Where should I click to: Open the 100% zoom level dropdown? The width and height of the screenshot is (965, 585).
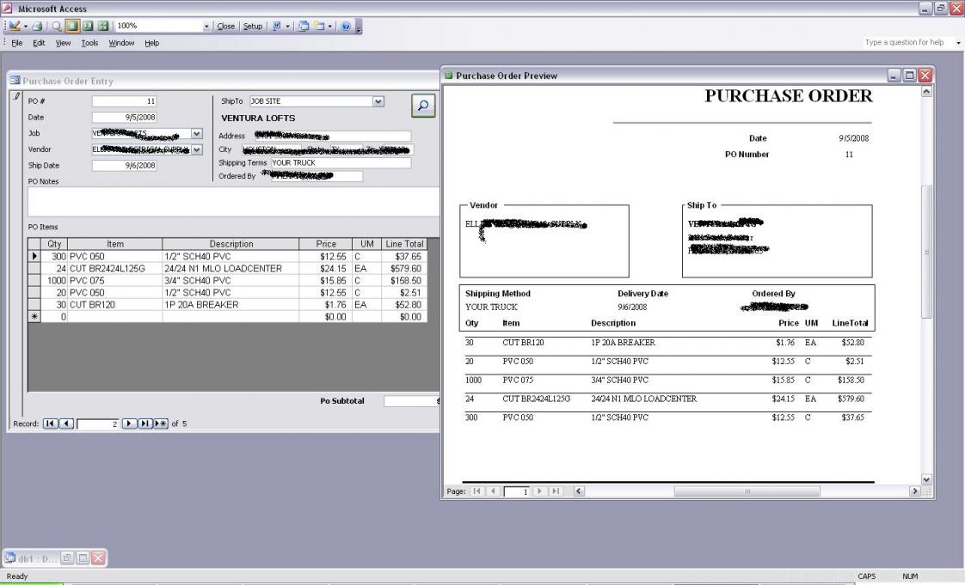tap(206, 27)
